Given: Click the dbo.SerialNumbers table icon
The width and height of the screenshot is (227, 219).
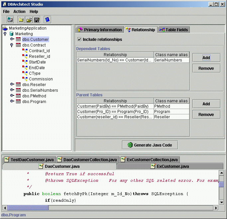Looking at the screenshot, I should (x=18, y=90).
